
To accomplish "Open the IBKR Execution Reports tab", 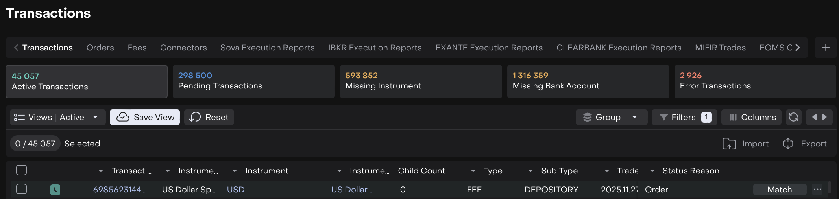I will click(x=375, y=48).
